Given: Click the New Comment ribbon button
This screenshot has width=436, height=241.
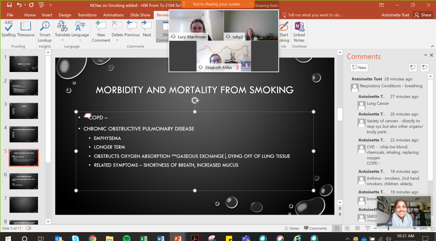Looking at the screenshot, I should click(101, 32).
